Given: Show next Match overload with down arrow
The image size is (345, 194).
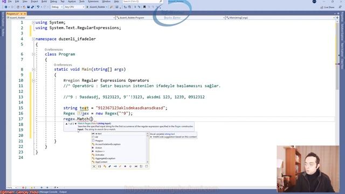Looking at the screenshot, I should (x=75, y=124).
